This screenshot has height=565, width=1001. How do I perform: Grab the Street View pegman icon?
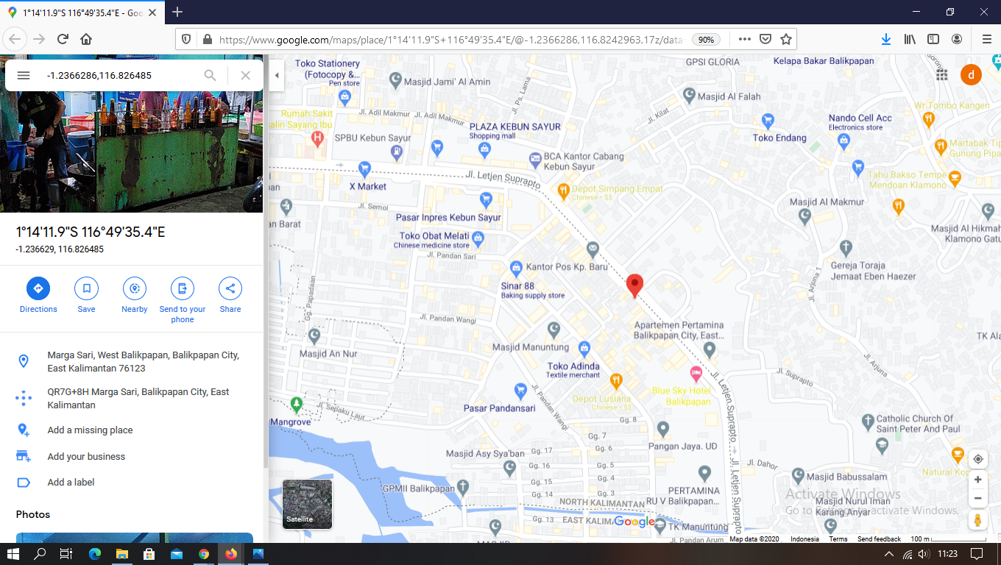[977, 520]
